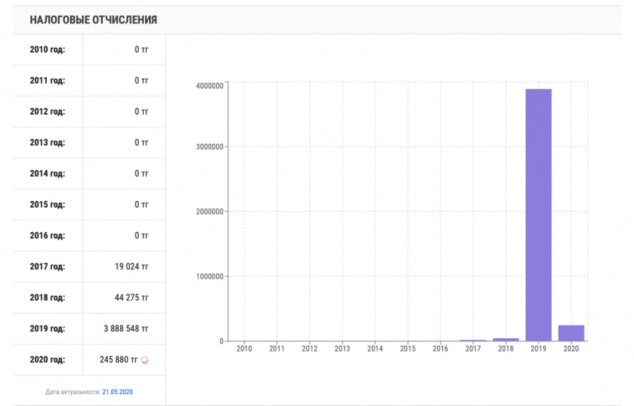Click the НАЛОГОВЫЕ ОТЧИСЛЕНИЯ section header

click(93, 20)
